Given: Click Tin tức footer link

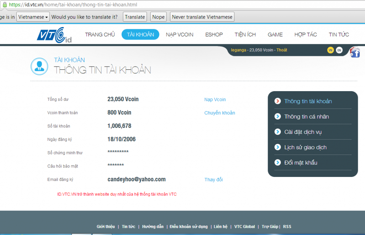Looking at the screenshot, I should pos(128,226).
